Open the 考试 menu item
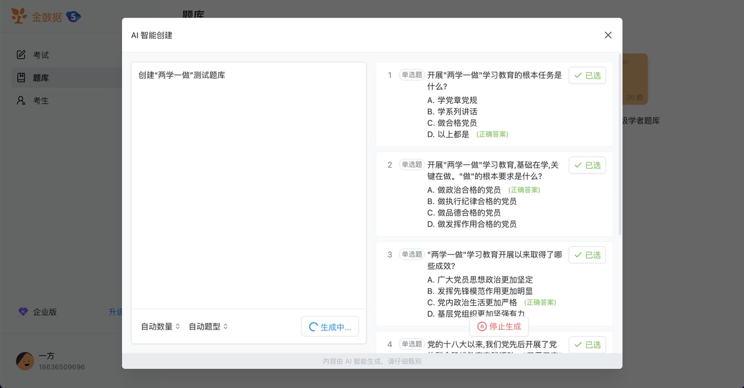 point(41,55)
